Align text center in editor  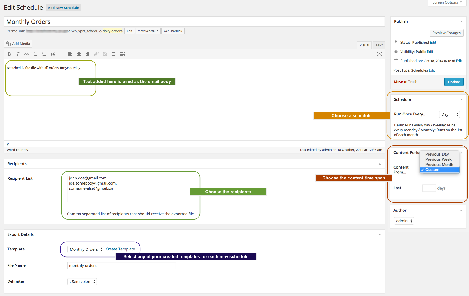point(79,54)
